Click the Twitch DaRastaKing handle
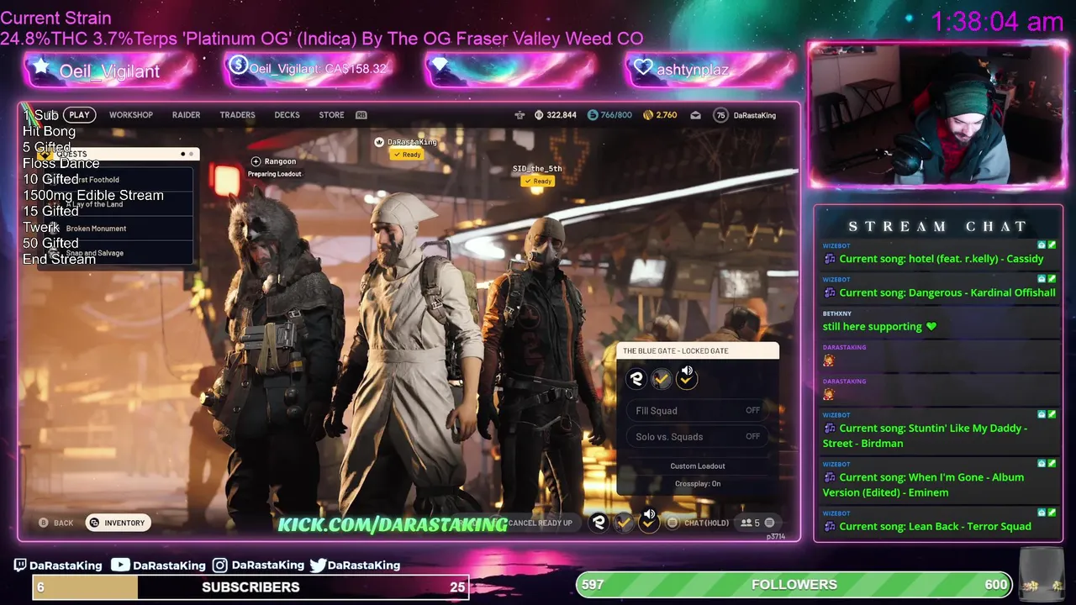Image resolution: width=1076 pixels, height=605 pixels. point(58,566)
